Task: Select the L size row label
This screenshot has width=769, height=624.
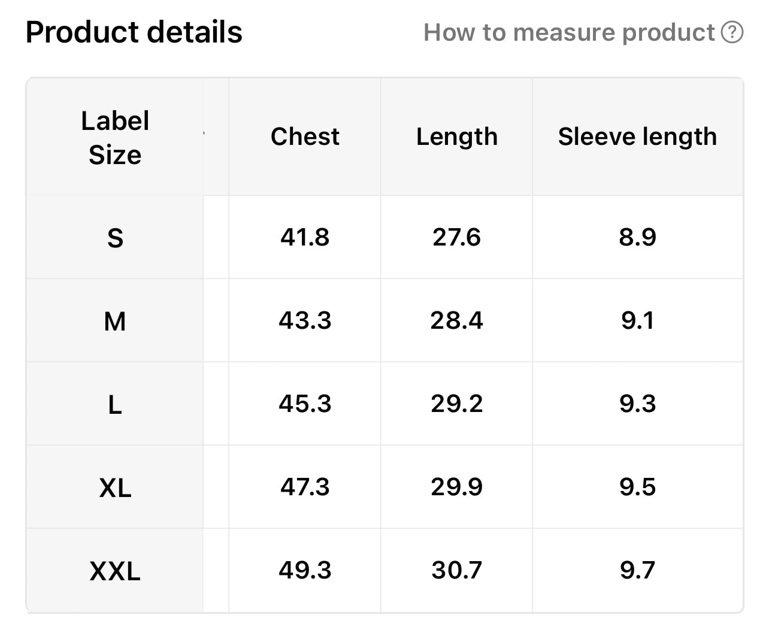Action: 115,405
